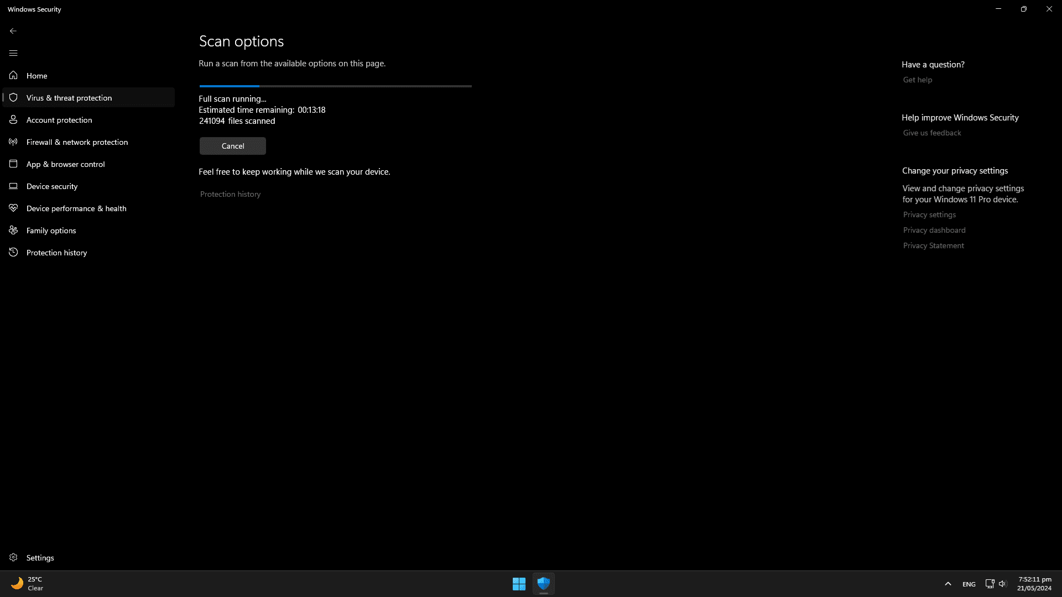Click the Scan options heading
Viewport: 1062px width, 597px height.
pyautogui.click(x=241, y=41)
